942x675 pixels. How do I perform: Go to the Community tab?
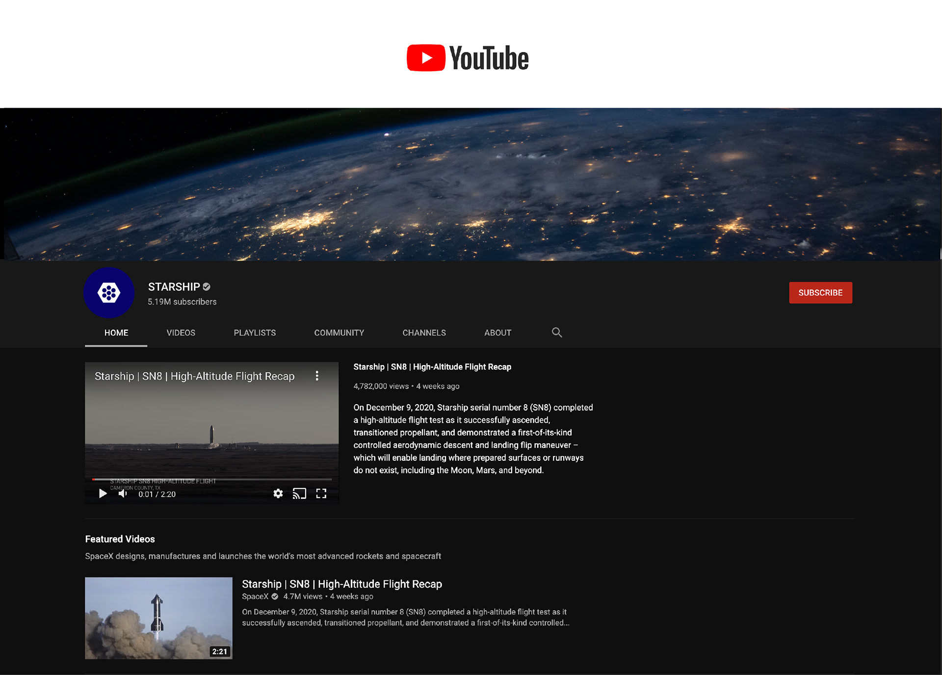(339, 333)
